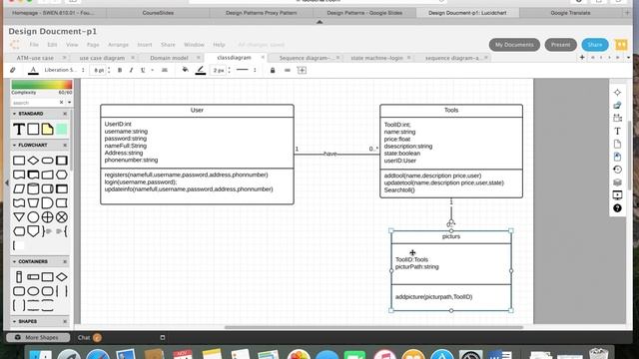Screen dimensions: 639x359
Task: Click the Safari compass icon in Dock
Action: 98,354
